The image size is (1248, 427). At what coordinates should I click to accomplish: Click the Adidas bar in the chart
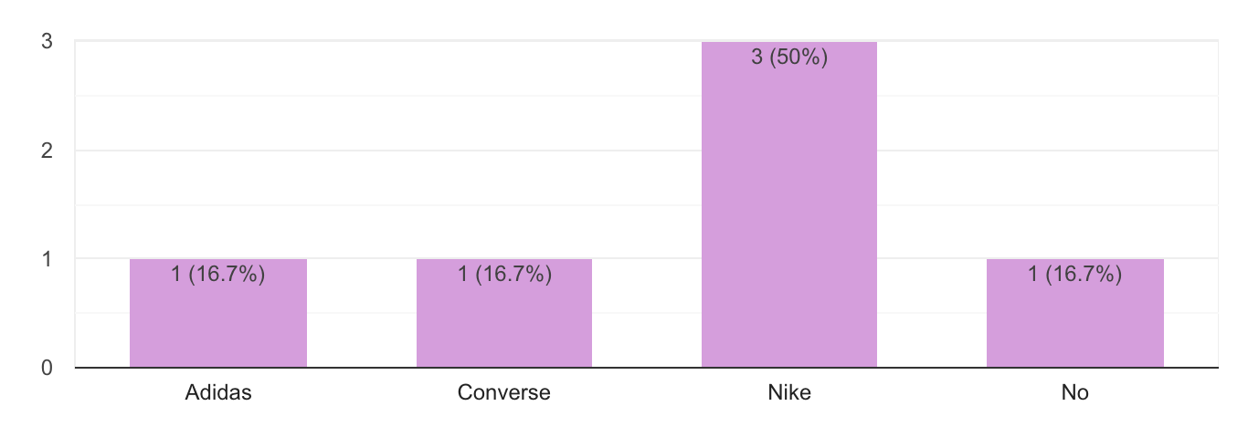[218, 313]
